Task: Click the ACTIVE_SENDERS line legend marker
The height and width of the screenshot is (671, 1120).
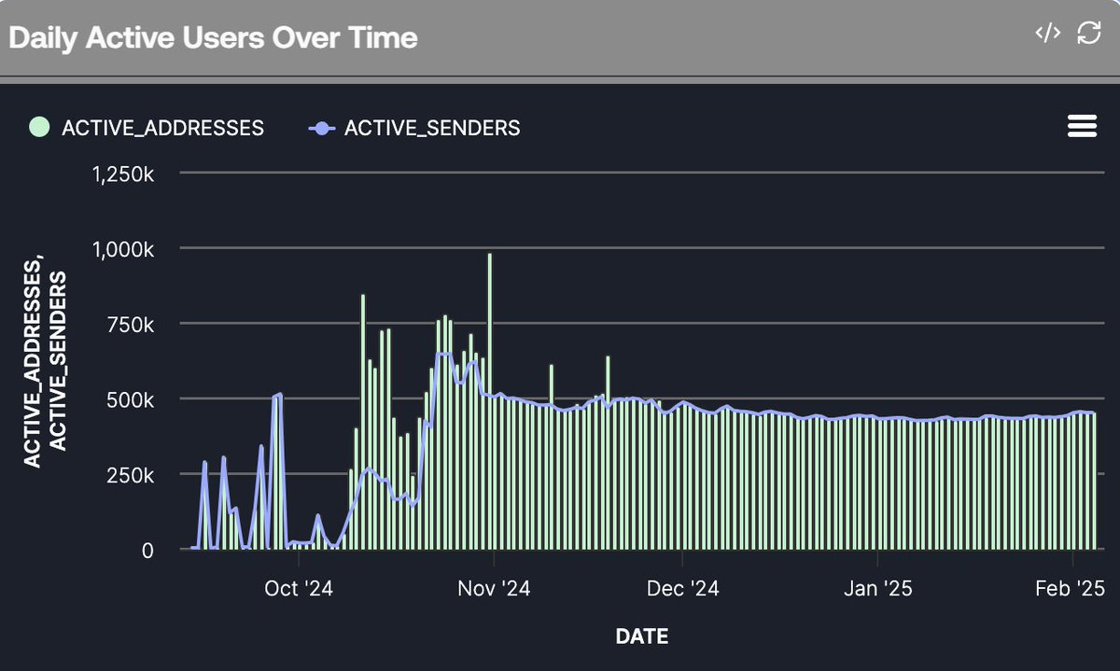Action: click(x=322, y=128)
